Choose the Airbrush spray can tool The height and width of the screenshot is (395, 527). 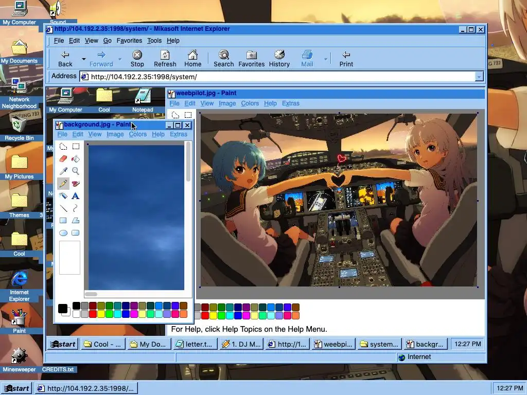tap(63, 196)
